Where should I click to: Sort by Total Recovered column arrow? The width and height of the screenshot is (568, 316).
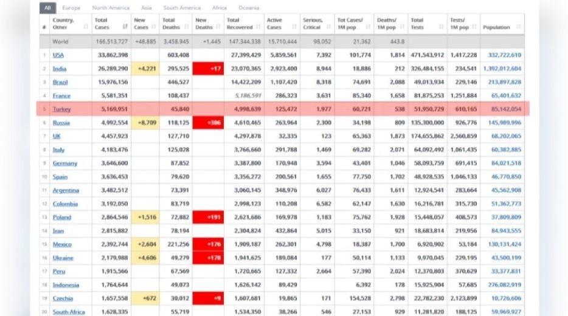[258, 27]
